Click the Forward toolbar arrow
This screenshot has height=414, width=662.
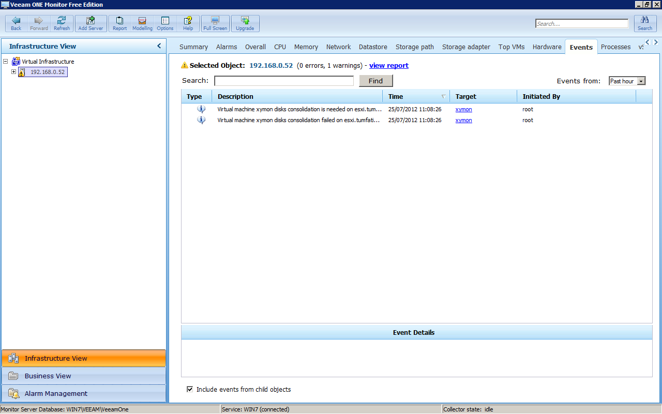coord(39,23)
